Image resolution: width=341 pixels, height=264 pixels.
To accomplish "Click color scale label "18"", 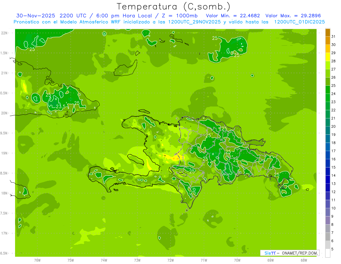I will tap(334, 142).
